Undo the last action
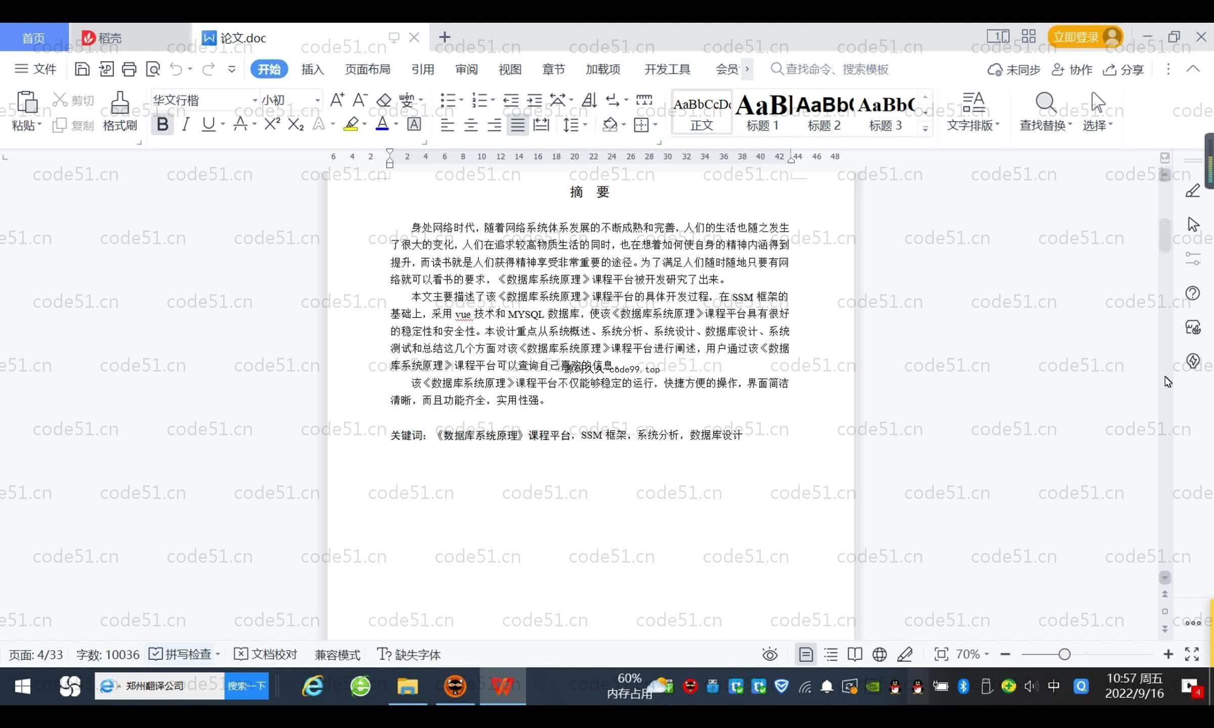Viewport: 1214px width, 728px height. (176, 69)
